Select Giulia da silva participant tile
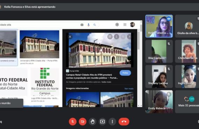 tap(187, 26)
